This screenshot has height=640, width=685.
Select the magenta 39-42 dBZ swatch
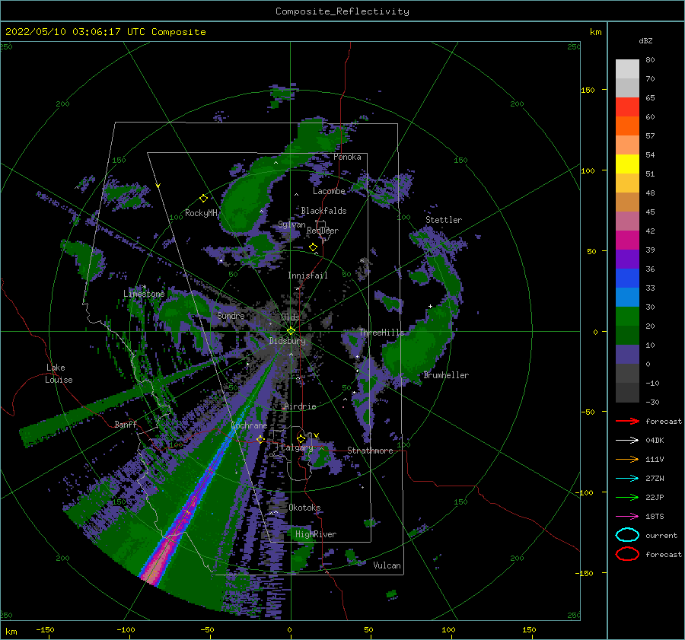tap(627, 240)
